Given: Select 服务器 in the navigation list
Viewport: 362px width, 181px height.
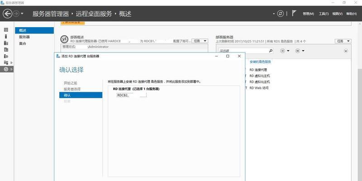Looking at the screenshot, I should (x=24, y=37).
